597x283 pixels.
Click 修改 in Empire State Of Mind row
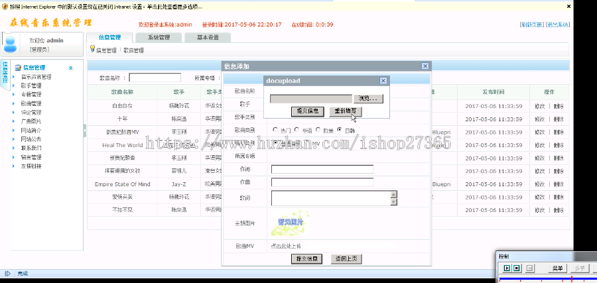click(539, 184)
